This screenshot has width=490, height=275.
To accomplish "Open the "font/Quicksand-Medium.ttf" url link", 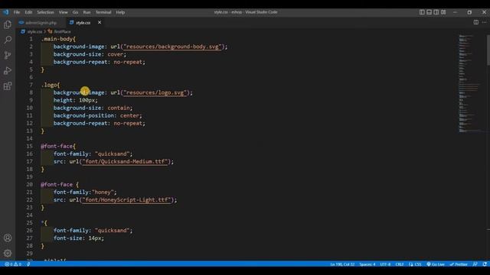I will click(x=125, y=161).
